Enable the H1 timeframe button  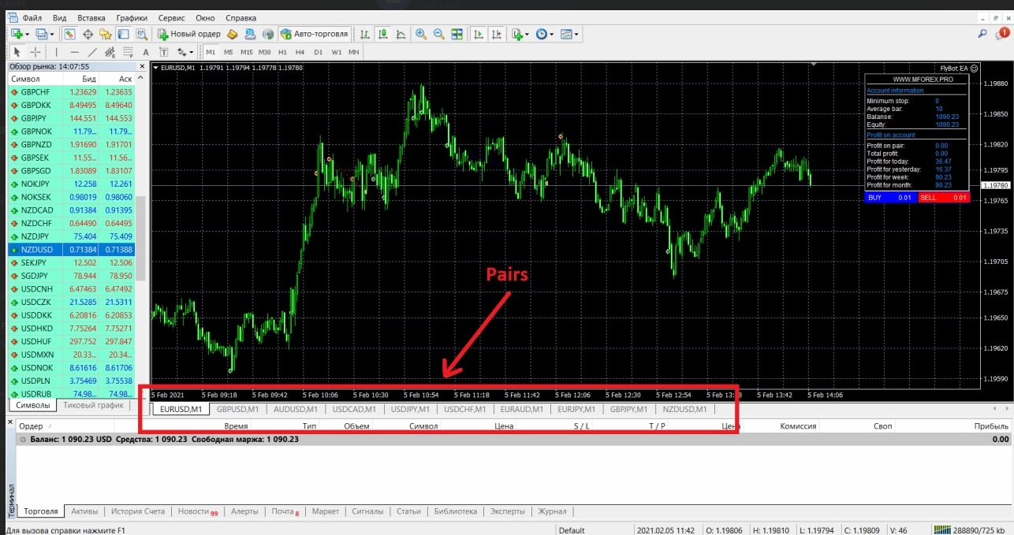(x=282, y=52)
